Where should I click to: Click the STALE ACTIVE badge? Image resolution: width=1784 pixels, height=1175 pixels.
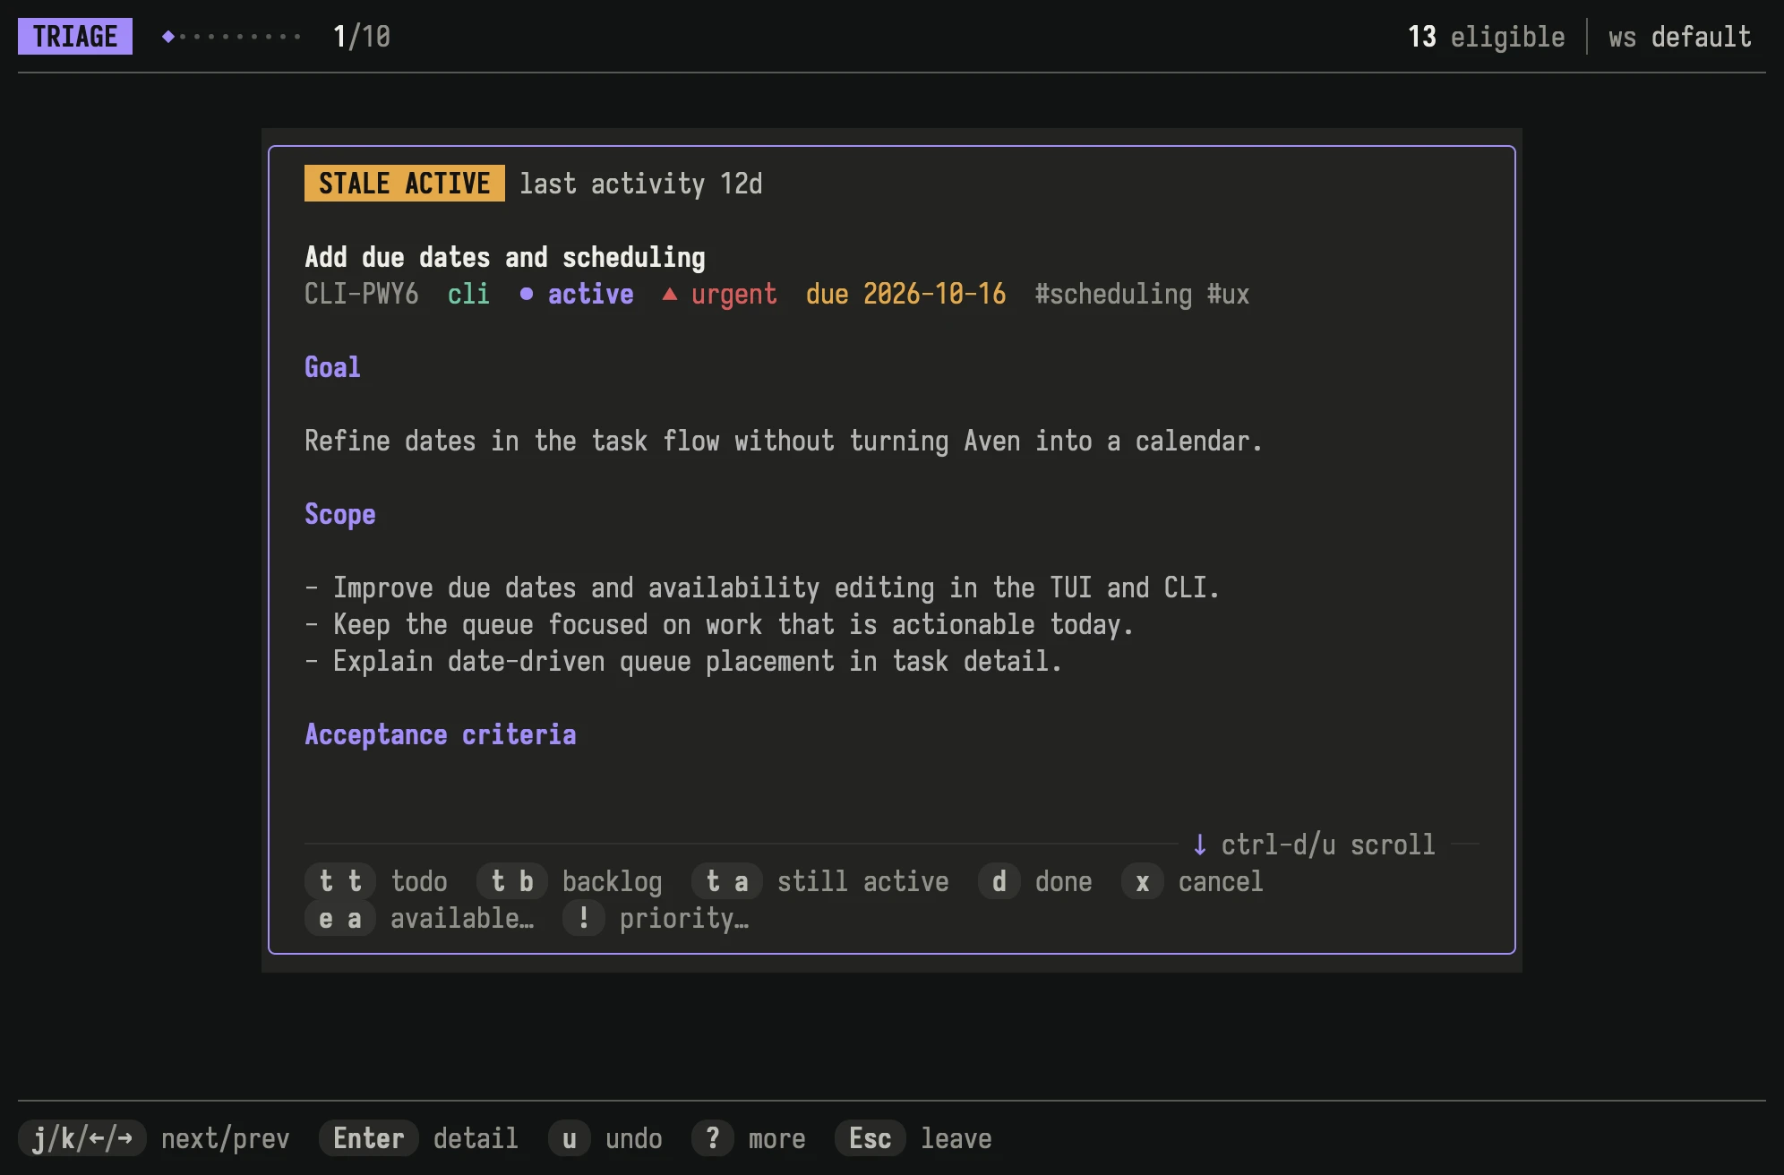click(405, 184)
